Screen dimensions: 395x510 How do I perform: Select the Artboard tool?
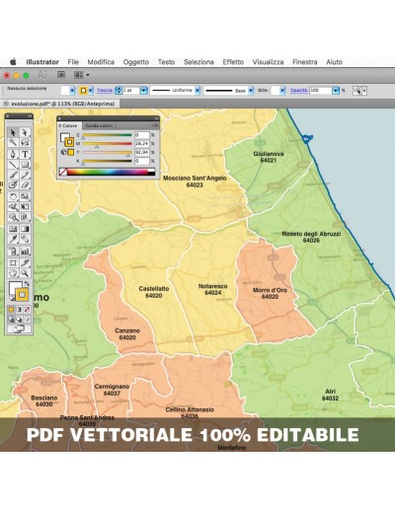[13, 262]
